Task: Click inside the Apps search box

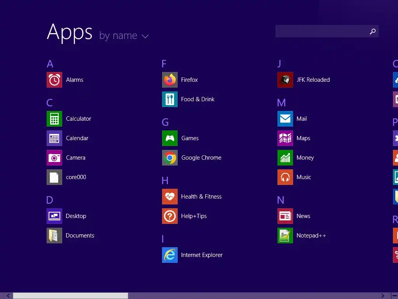Action: 327,31
